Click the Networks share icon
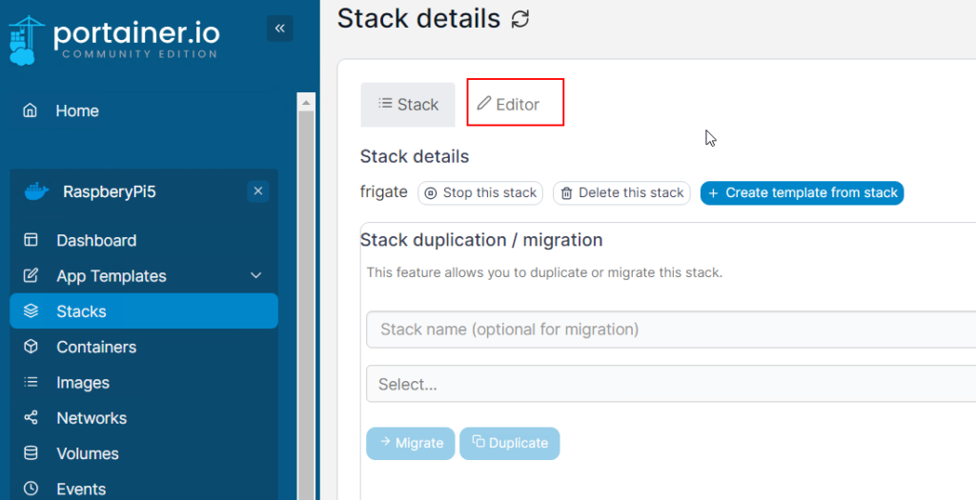Viewport: 976px width, 500px height. pos(30,417)
